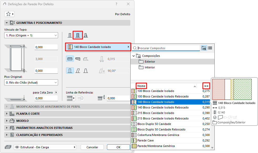258x153 pixels.
Task: Click the flip wall on reference line icon
Action: point(80,98)
